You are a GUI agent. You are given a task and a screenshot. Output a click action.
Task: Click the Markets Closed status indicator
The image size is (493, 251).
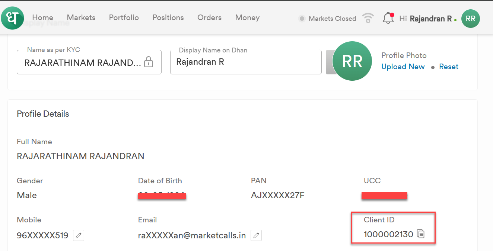[328, 18]
